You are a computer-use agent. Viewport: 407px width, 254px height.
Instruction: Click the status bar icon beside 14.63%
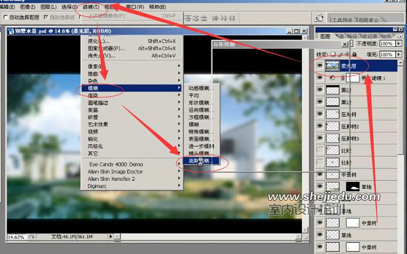pos(32,236)
